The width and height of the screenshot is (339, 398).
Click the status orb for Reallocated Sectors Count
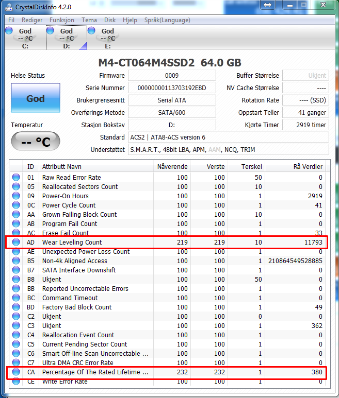pos(16,186)
